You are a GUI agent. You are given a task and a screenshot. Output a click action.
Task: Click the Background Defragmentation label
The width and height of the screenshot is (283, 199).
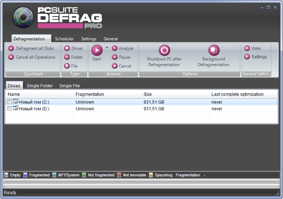214,62
